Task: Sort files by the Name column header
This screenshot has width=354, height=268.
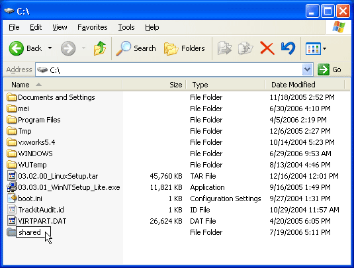Action: (x=64, y=85)
